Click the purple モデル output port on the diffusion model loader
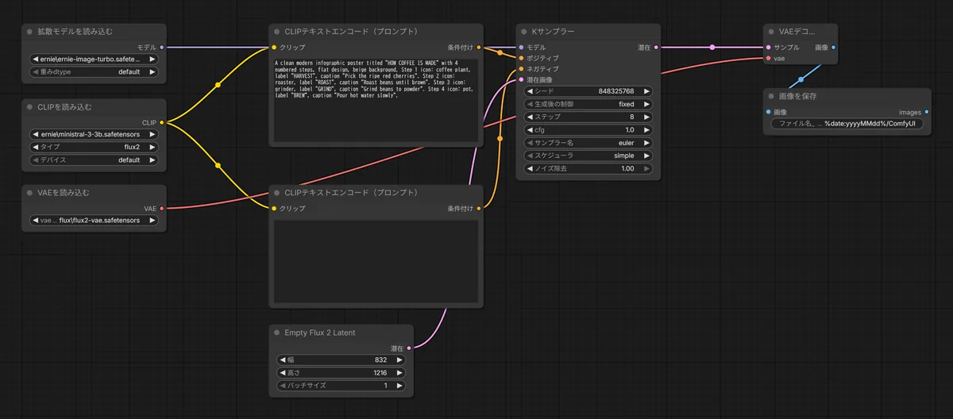 point(162,48)
